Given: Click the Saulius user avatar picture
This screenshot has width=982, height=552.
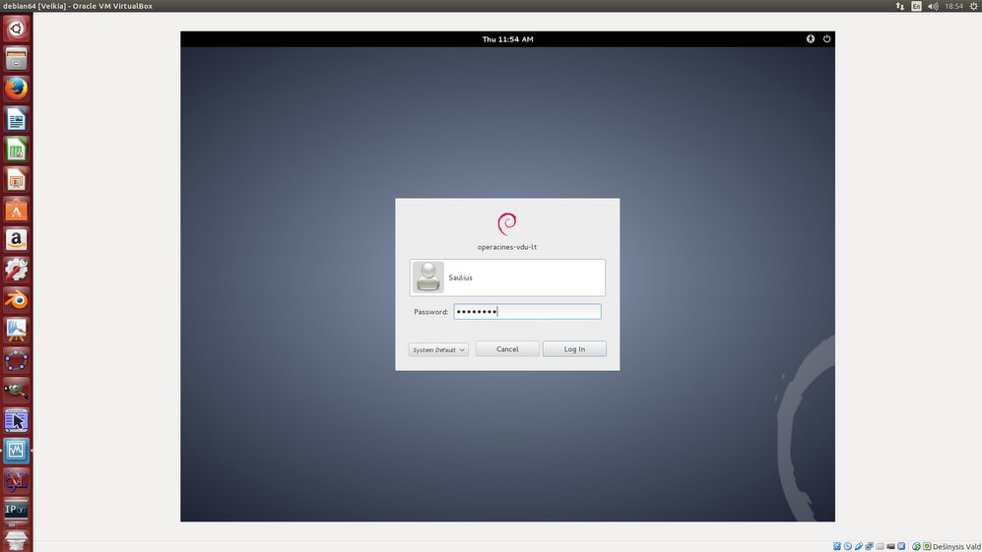Looking at the screenshot, I should click(x=428, y=277).
